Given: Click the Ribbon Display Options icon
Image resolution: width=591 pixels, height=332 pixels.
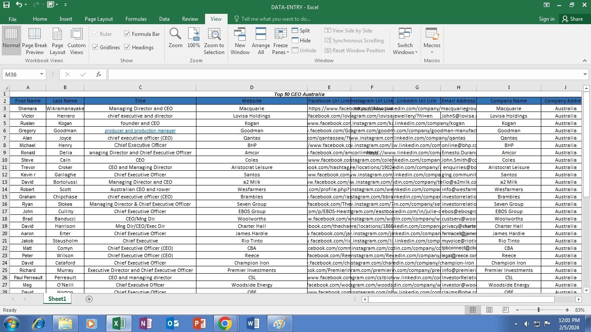Looking at the screenshot, I should pos(547,5).
